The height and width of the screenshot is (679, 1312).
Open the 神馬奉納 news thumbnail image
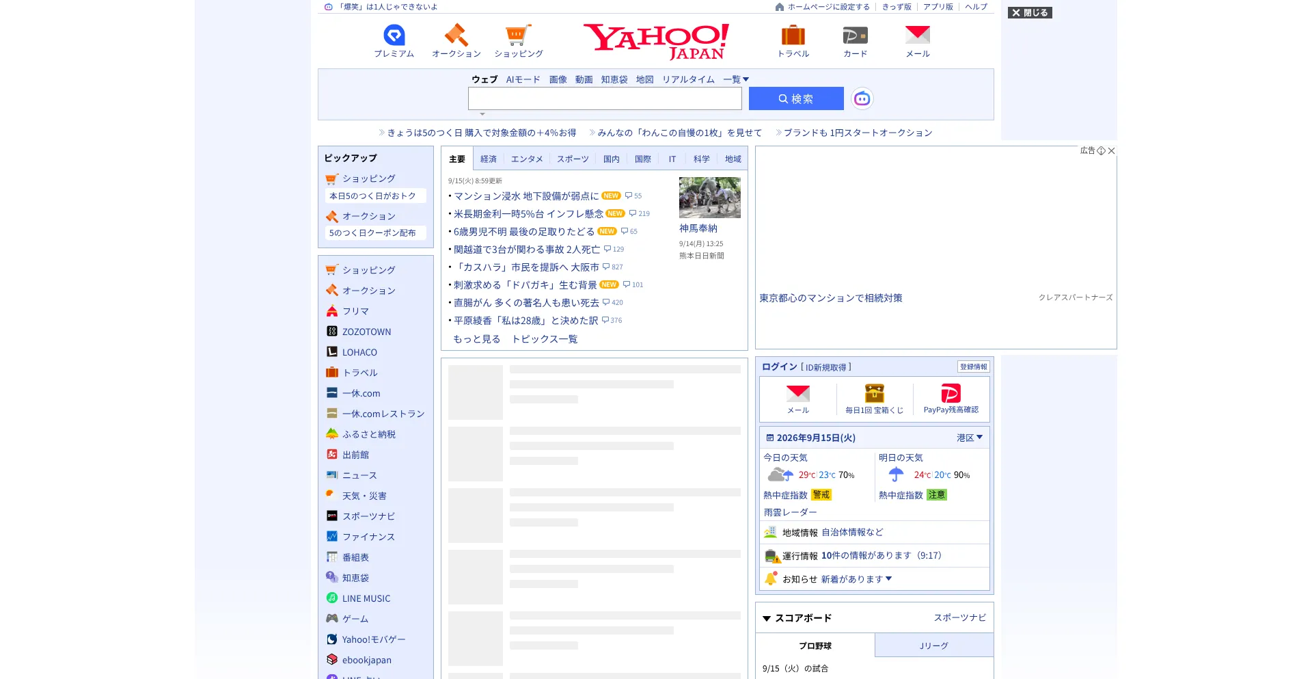(x=710, y=198)
